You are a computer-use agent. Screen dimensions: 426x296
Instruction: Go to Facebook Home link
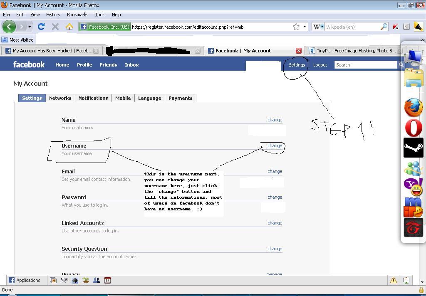click(62, 65)
